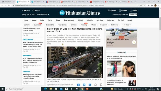Open the West UP opinion piece

[32, 76]
